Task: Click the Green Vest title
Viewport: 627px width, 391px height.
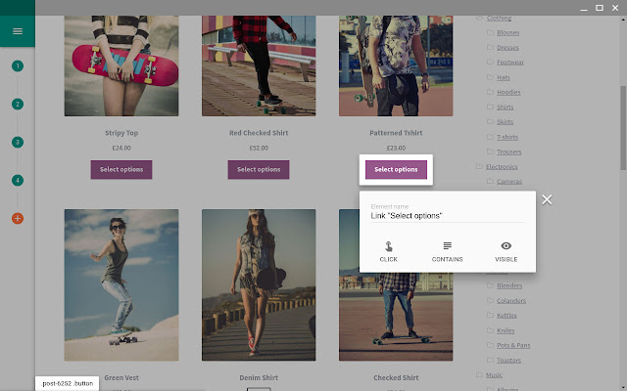Action: tap(121, 378)
